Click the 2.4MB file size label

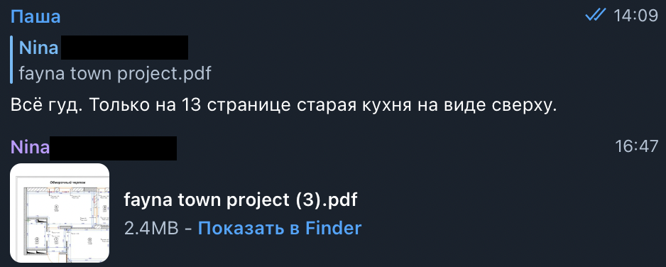pyautogui.click(x=151, y=229)
